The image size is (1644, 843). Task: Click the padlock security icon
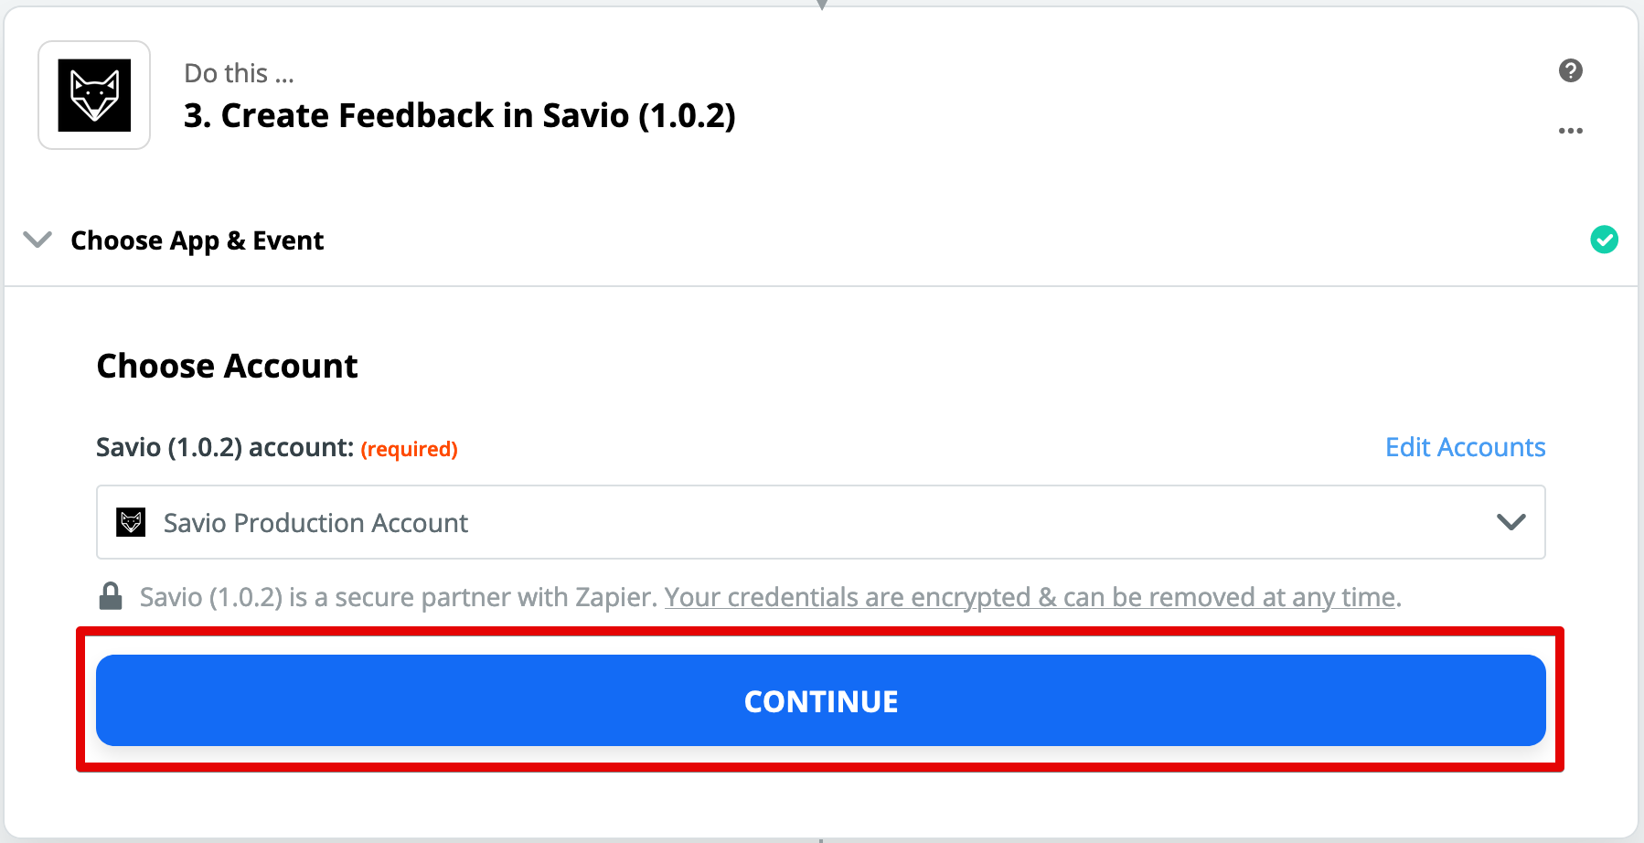(x=111, y=596)
